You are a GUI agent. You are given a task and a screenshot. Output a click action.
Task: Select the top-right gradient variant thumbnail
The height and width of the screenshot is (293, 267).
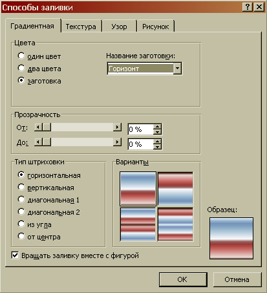pyautogui.click(x=175, y=189)
